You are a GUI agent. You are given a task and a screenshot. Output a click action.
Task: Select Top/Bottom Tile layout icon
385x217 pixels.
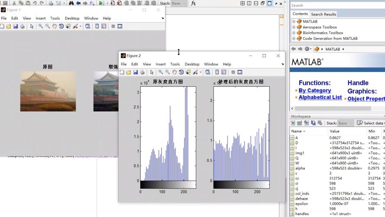pos(256,3)
